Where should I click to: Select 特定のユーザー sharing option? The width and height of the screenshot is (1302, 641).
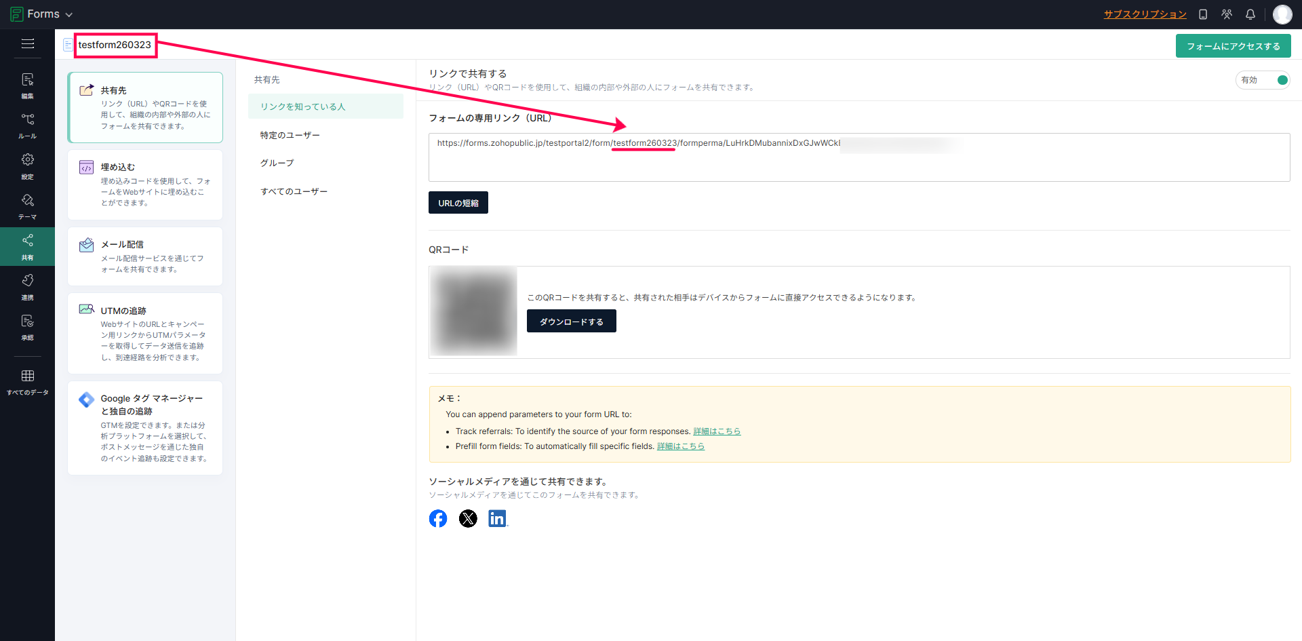tap(290, 135)
